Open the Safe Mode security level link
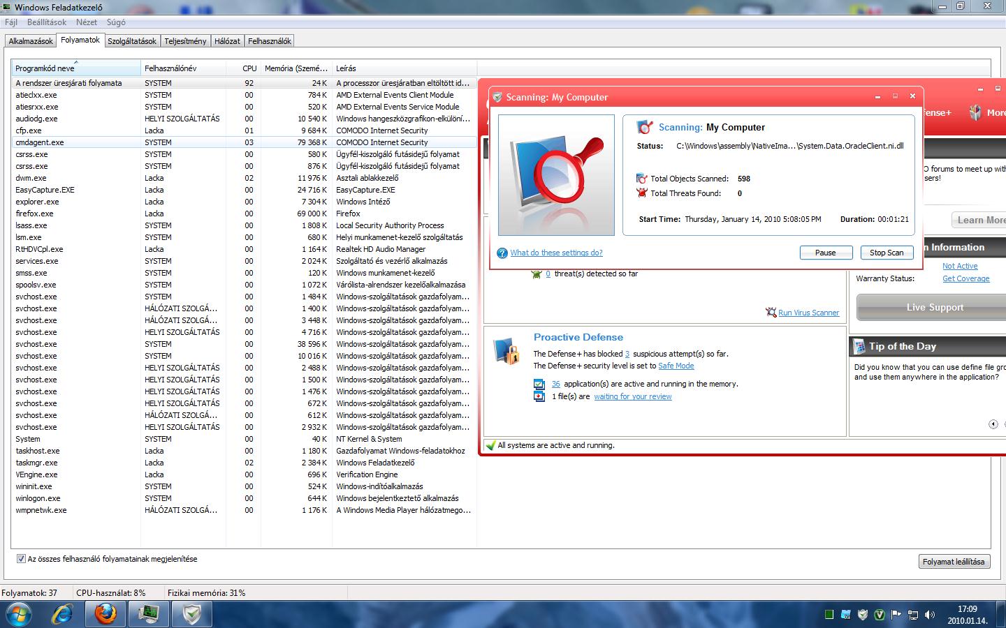This screenshot has height=628, width=1006. [676, 366]
